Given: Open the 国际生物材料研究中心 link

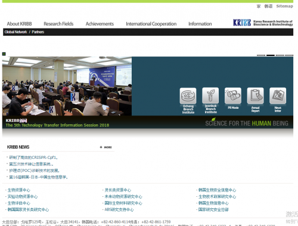Looking at the screenshot, I should point(123,203).
